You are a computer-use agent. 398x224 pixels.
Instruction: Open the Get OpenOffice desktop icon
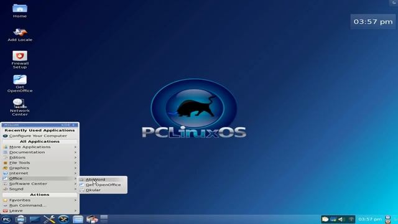(20, 84)
